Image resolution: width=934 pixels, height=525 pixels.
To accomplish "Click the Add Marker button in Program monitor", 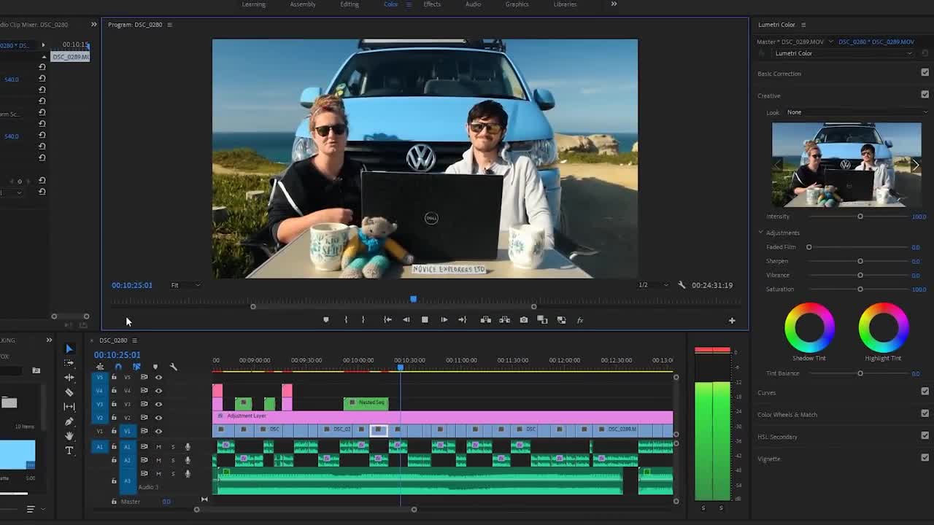I will [326, 320].
